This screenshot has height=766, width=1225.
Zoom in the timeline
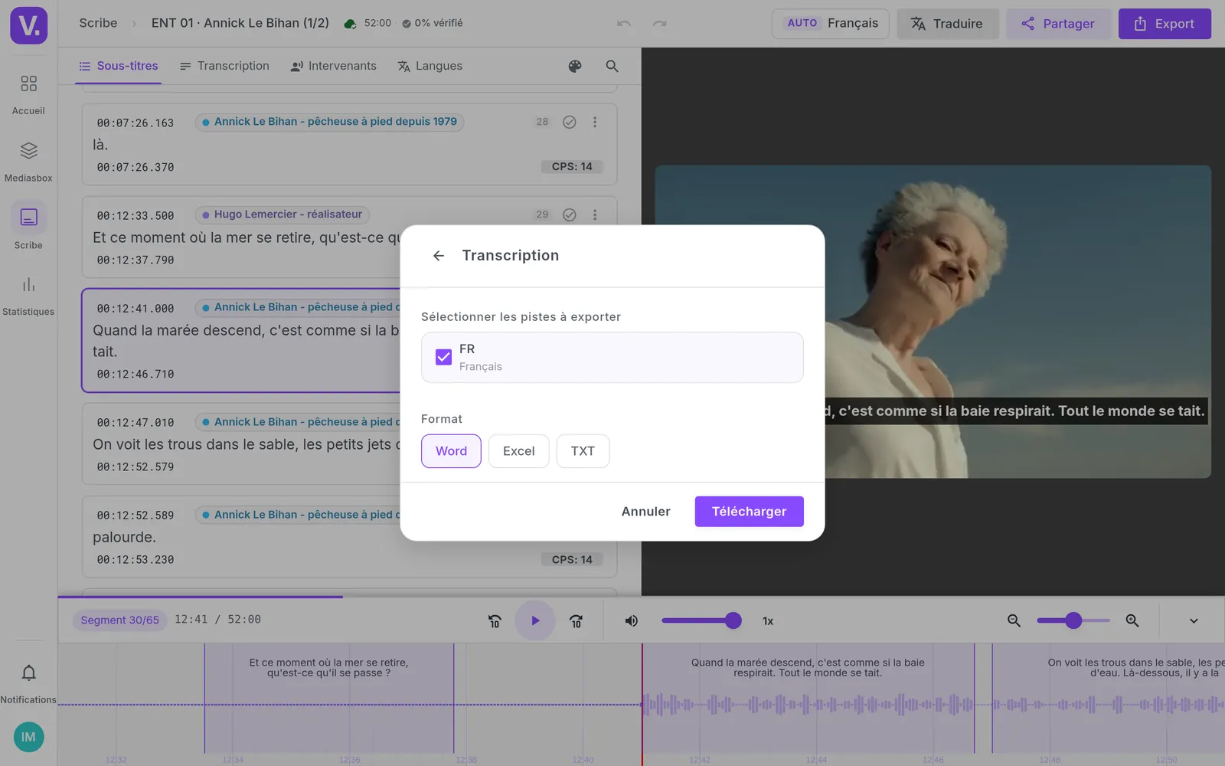1132,621
